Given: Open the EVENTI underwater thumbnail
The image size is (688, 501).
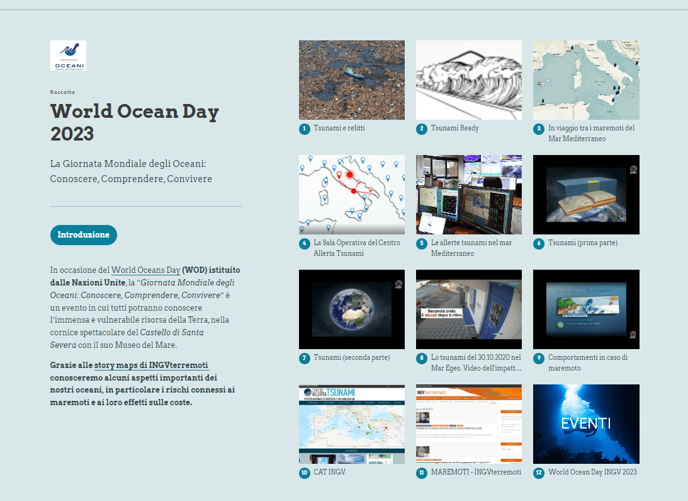Looking at the screenshot, I should point(585,424).
